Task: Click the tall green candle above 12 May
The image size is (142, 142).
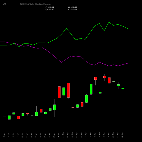Action: point(91,89)
